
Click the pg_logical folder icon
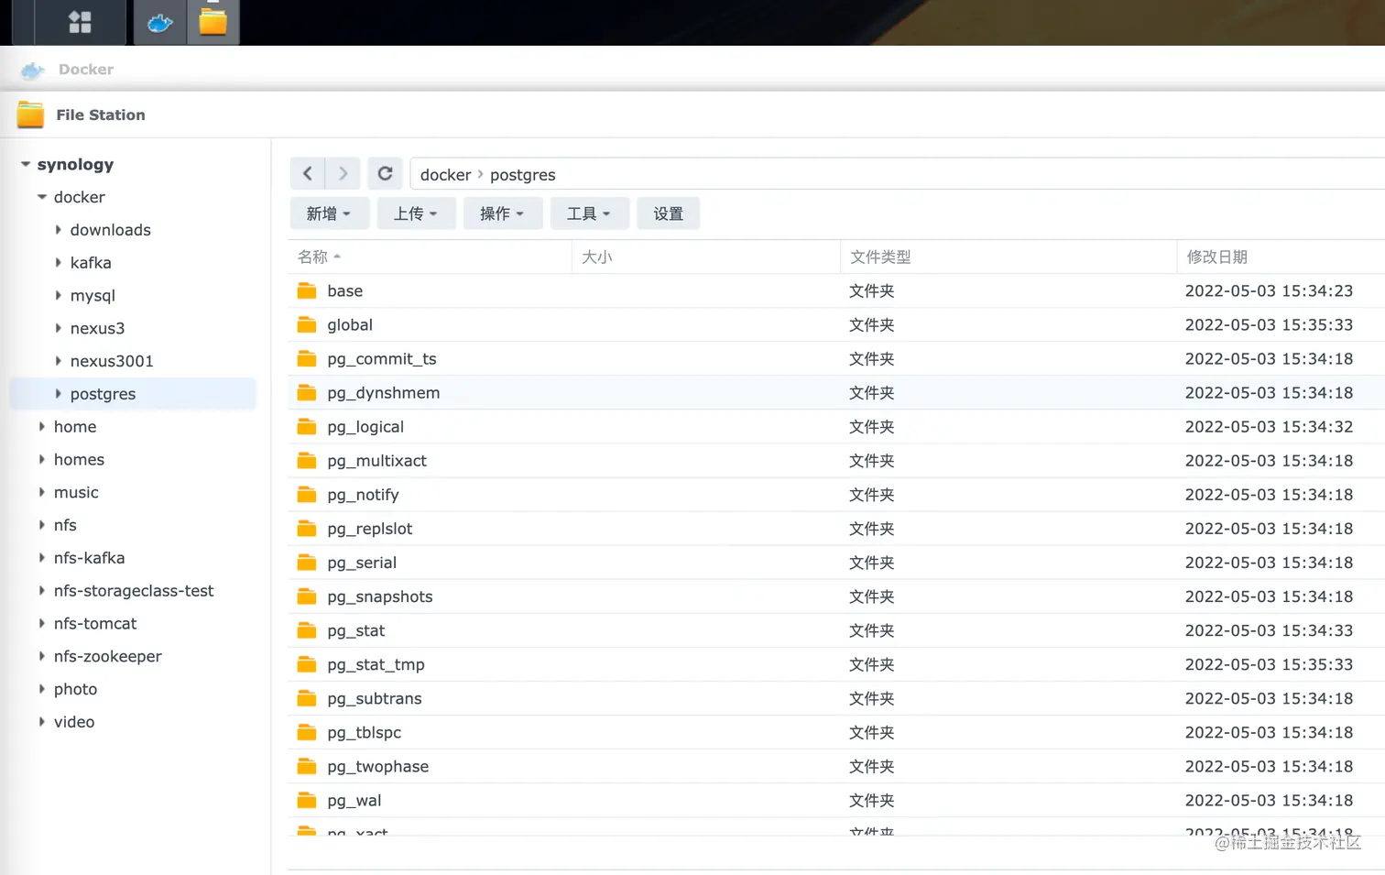[307, 427]
